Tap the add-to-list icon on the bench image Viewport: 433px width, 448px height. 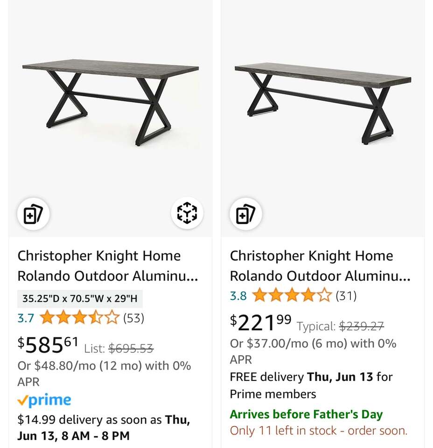(245, 214)
